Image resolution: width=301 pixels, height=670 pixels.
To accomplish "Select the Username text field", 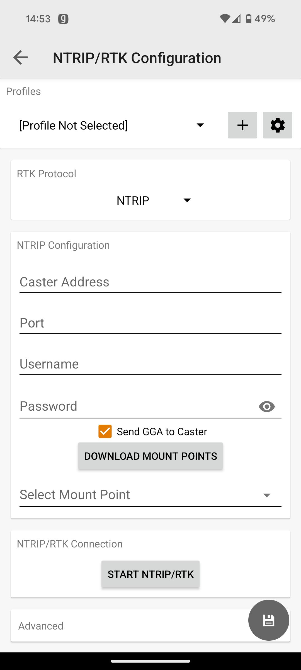I will point(151,364).
